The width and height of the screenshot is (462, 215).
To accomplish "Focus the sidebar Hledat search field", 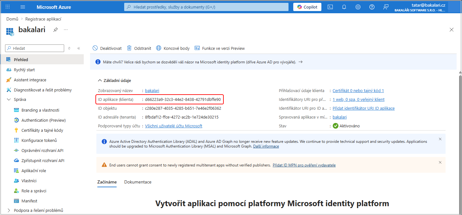I will point(35,48).
